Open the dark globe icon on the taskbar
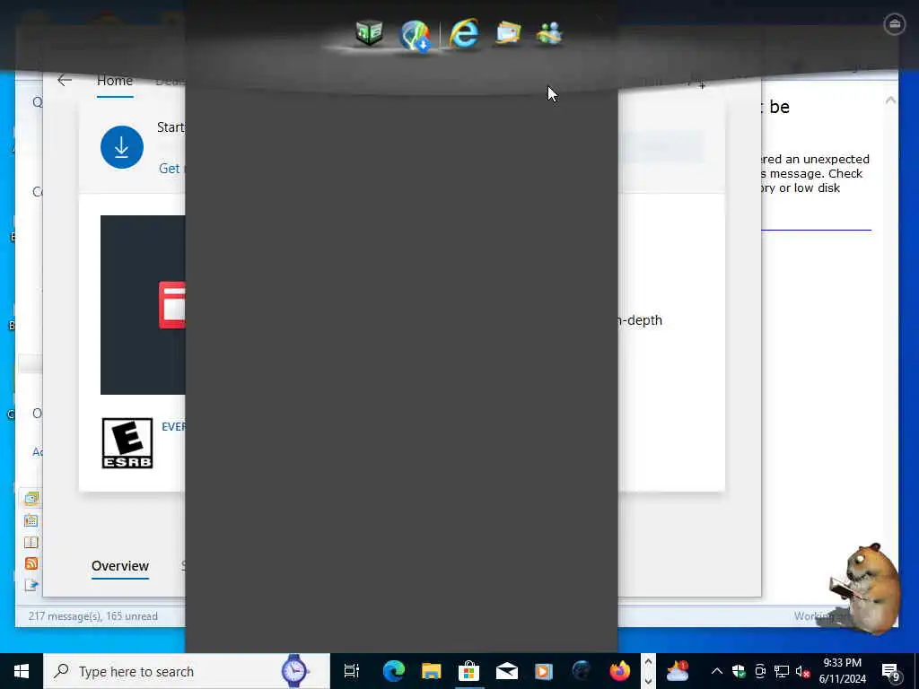This screenshot has width=919, height=689. (582, 671)
